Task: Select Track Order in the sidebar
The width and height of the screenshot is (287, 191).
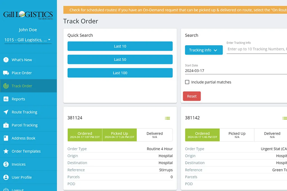Action: (x=22, y=86)
